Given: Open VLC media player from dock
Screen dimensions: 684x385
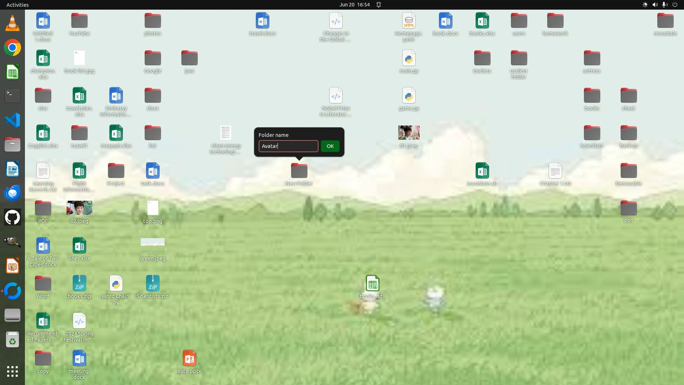Looking at the screenshot, I should pyautogui.click(x=12, y=24).
